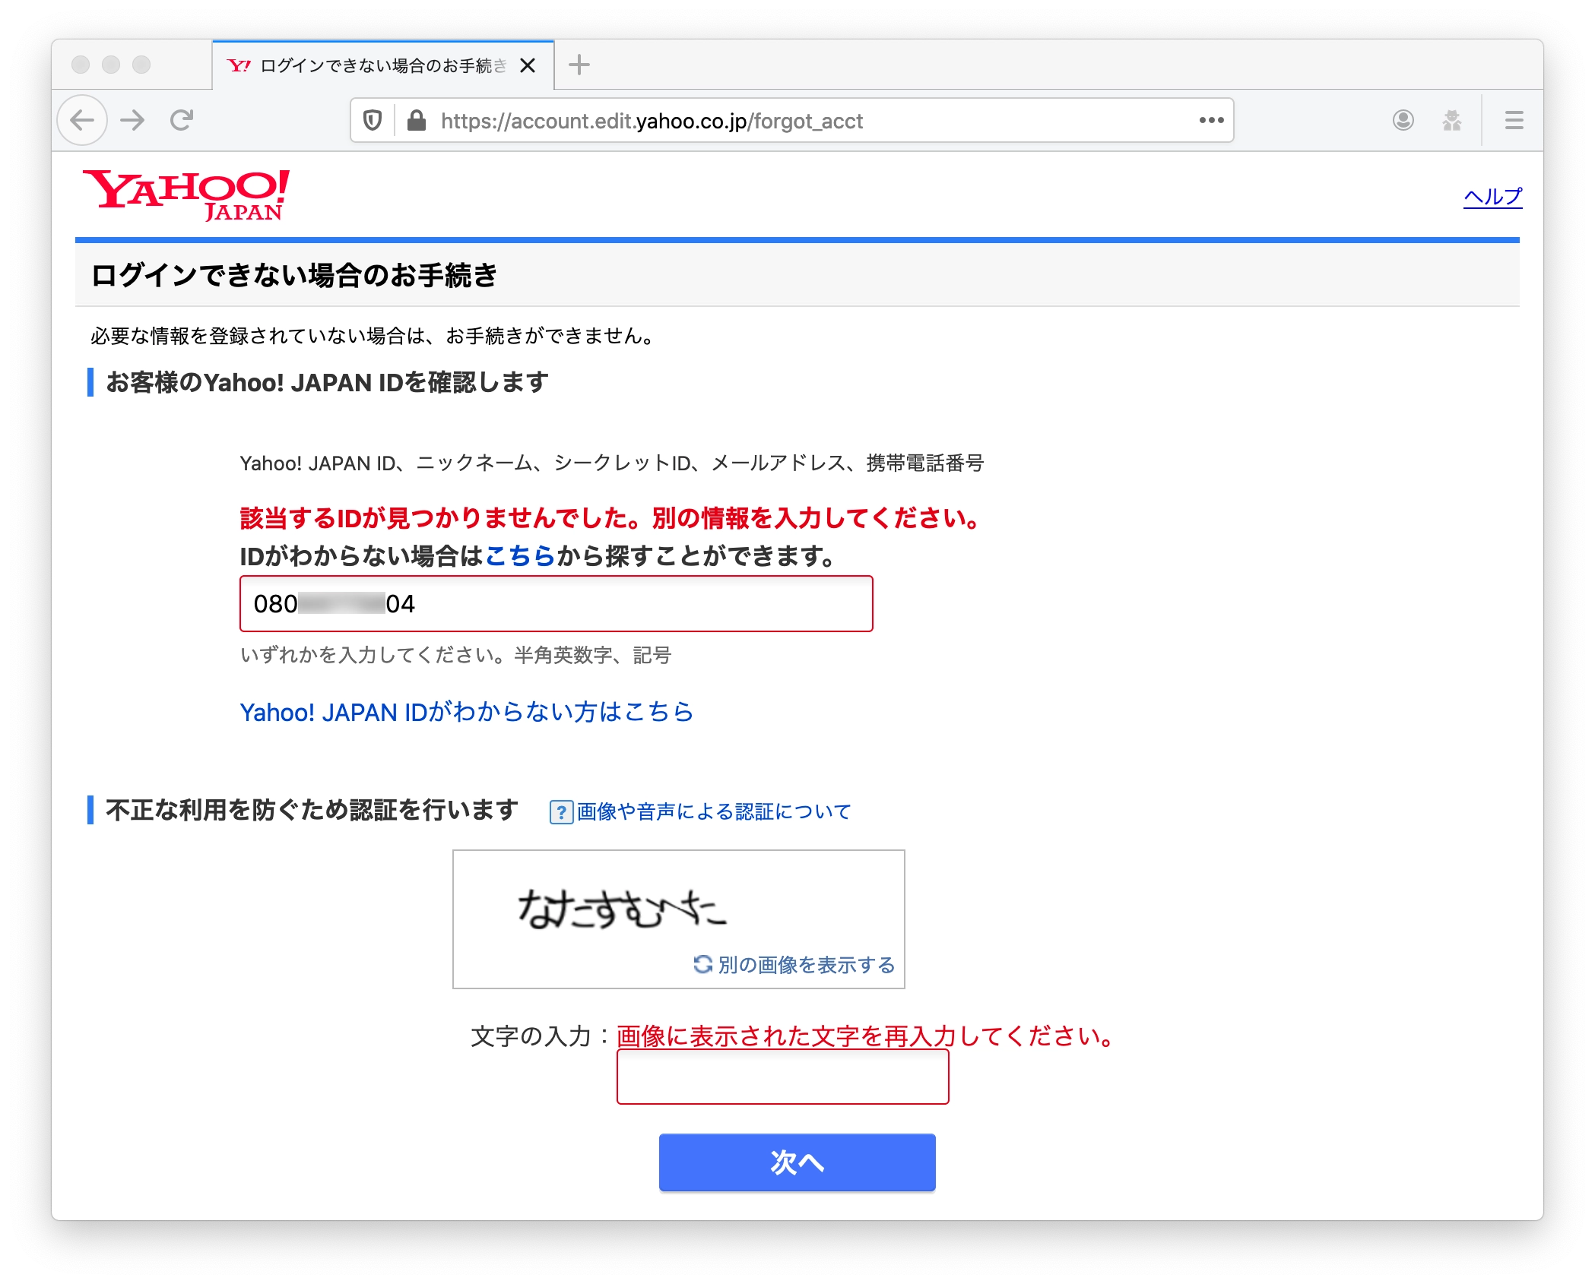This screenshot has height=1284, width=1595.
Task: Click the question mark icon next to 画像や音声
Action: (561, 812)
